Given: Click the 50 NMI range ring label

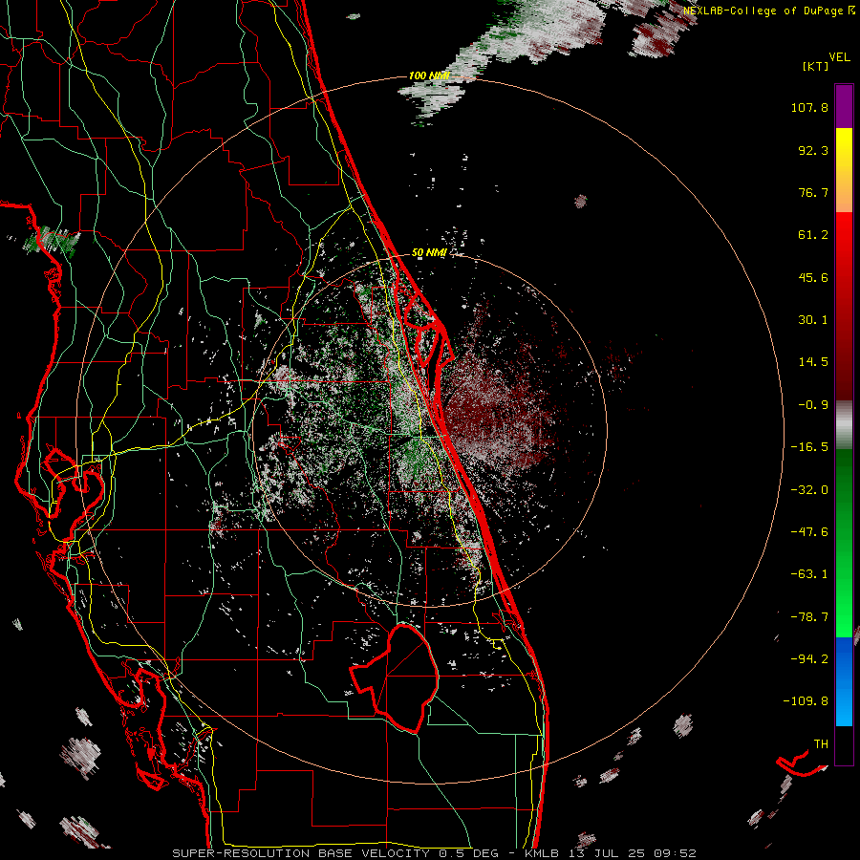Looking at the screenshot, I should [429, 253].
